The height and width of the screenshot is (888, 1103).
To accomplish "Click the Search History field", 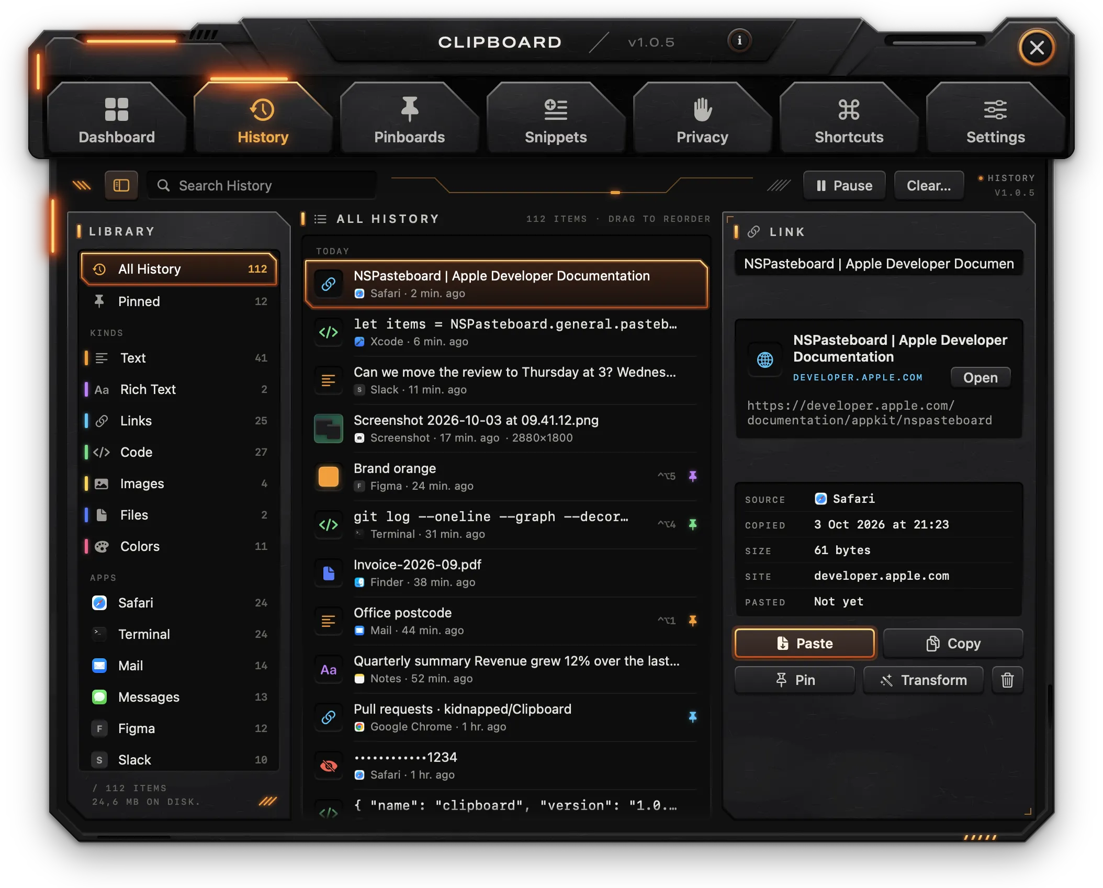I will (x=262, y=186).
